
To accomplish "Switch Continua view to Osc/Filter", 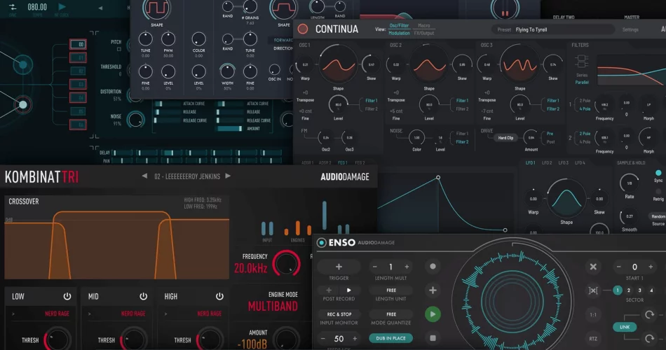I will tap(400, 25).
